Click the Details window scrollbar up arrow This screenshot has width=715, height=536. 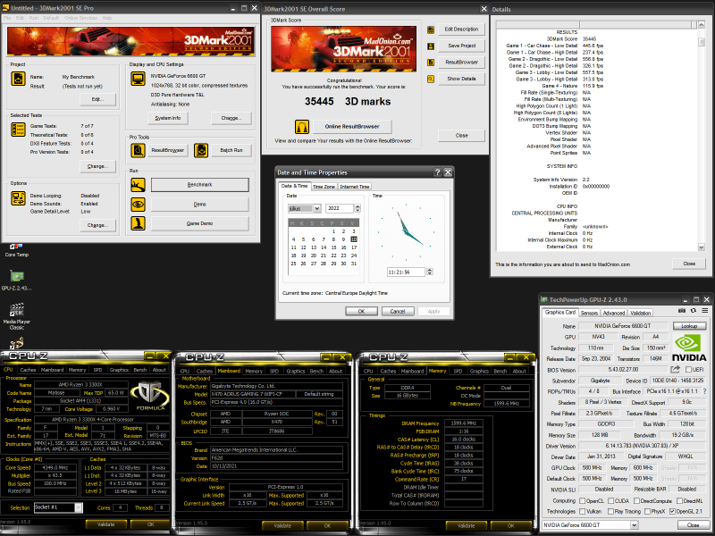[702, 25]
